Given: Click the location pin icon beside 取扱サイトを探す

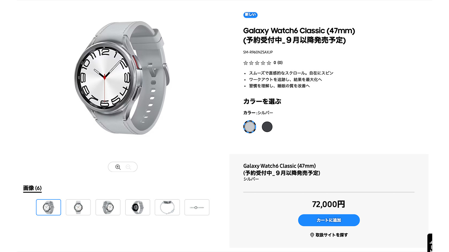Looking at the screenshot, I should tap(312, 235).
